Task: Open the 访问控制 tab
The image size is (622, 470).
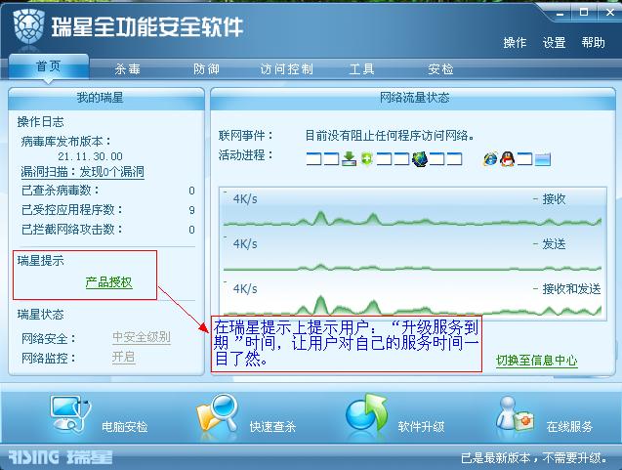Action: pos(286,69)
